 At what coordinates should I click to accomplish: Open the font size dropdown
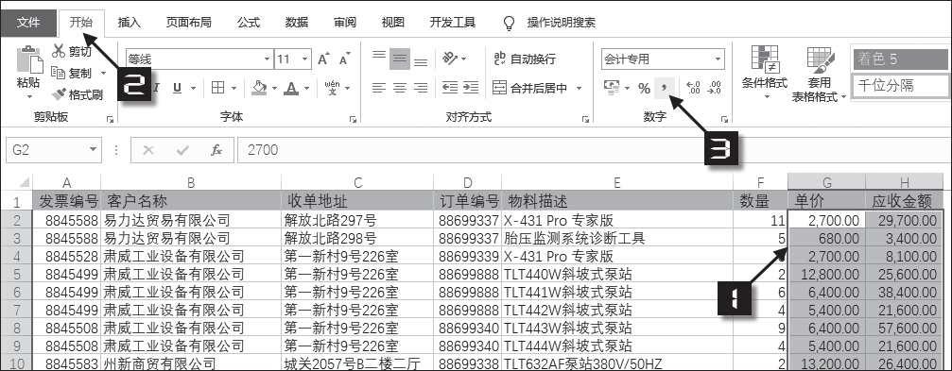(304, 59)
